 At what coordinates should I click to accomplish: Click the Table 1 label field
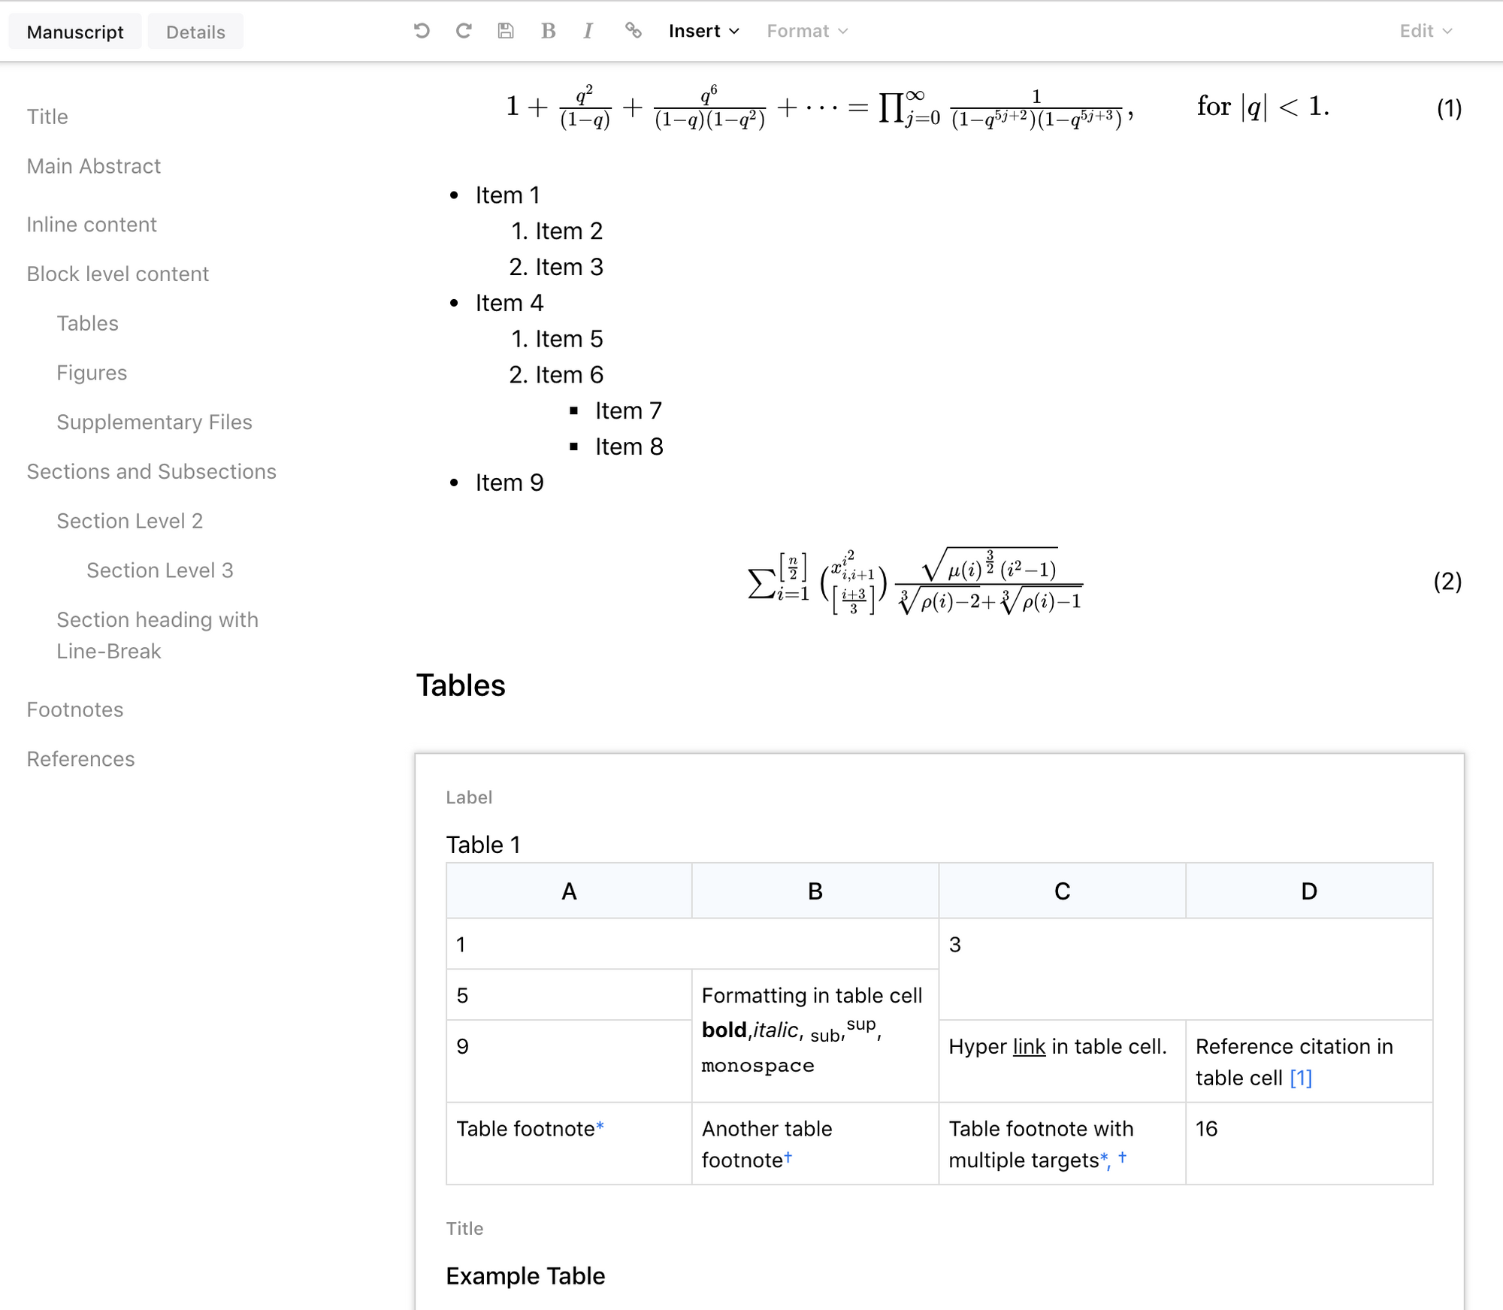pos(483,845)
